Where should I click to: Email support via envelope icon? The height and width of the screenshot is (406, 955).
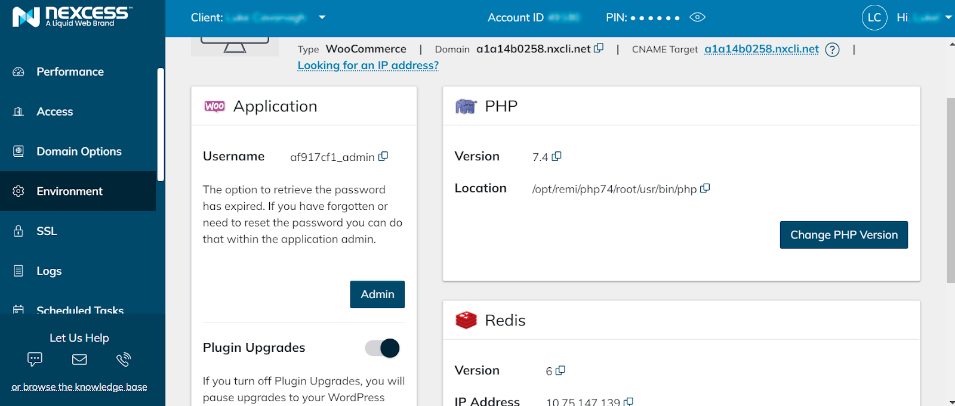pos(79,359)
